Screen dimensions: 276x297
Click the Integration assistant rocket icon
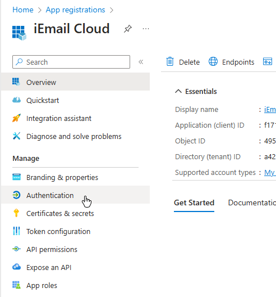click(16, 118)
